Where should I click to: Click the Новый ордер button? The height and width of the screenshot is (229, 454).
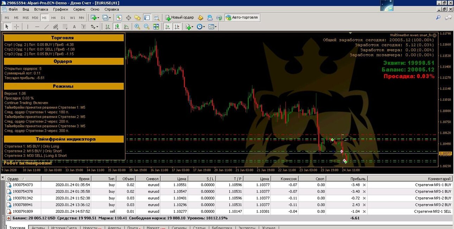pyautogui.click(x=180, y=17)
